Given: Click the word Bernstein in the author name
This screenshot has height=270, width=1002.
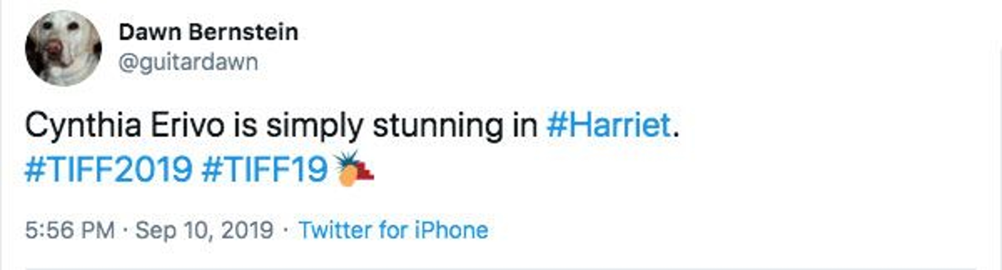Looking at the screenshot, I should coord(243,32).
